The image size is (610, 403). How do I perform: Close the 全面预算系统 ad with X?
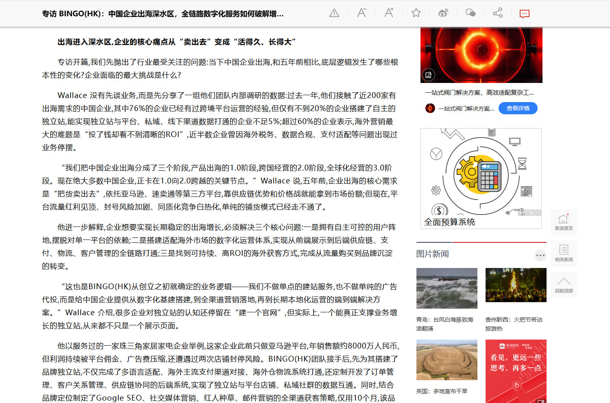[x=538, y=213]
